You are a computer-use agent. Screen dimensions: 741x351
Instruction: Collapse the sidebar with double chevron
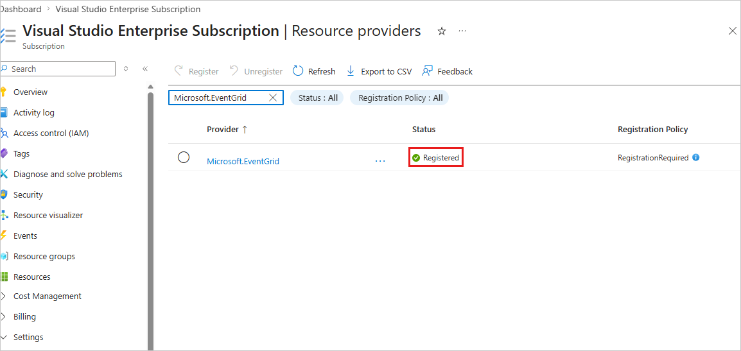[145, 69]
